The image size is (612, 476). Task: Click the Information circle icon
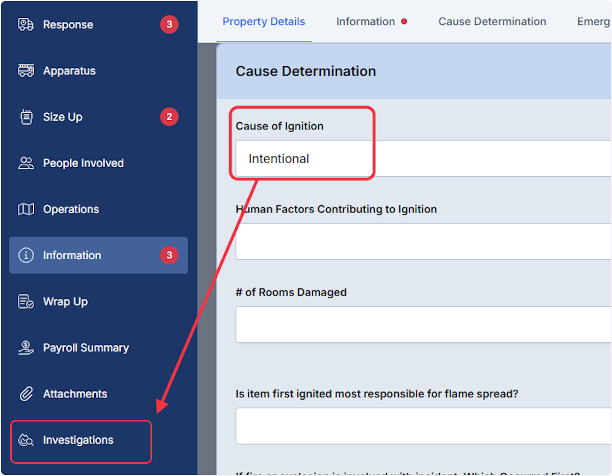point(26,255)
